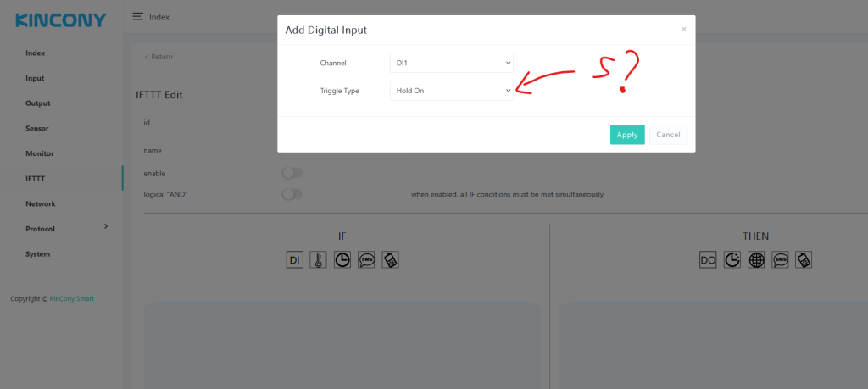Add a digital input (DI) condition under IF
The height and width of the screenshot is (389, 868).
click(294, 260)
